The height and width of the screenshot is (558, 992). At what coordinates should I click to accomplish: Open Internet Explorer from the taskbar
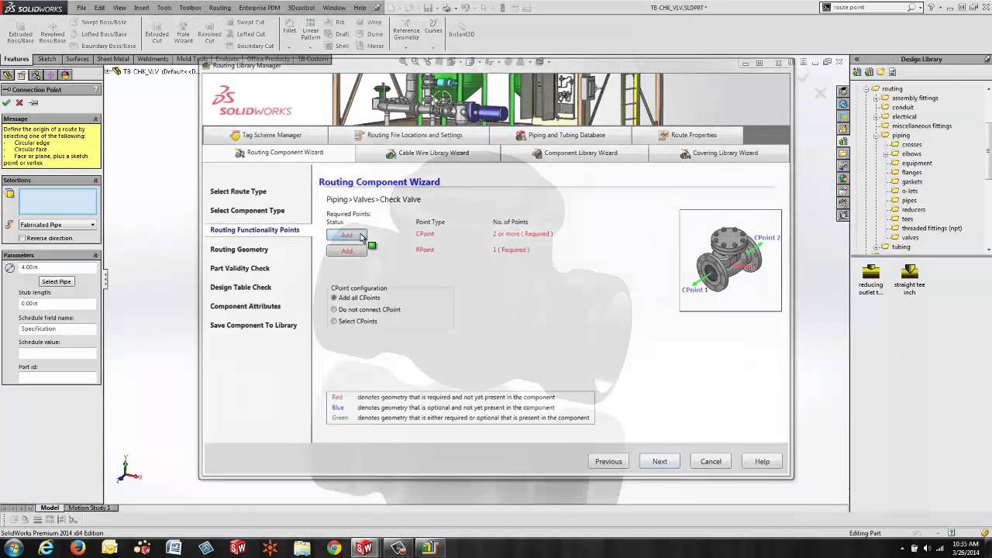[x=46, y=548]
